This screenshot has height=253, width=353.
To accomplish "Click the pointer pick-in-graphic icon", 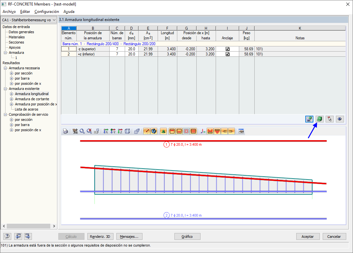I will (329, 119).
